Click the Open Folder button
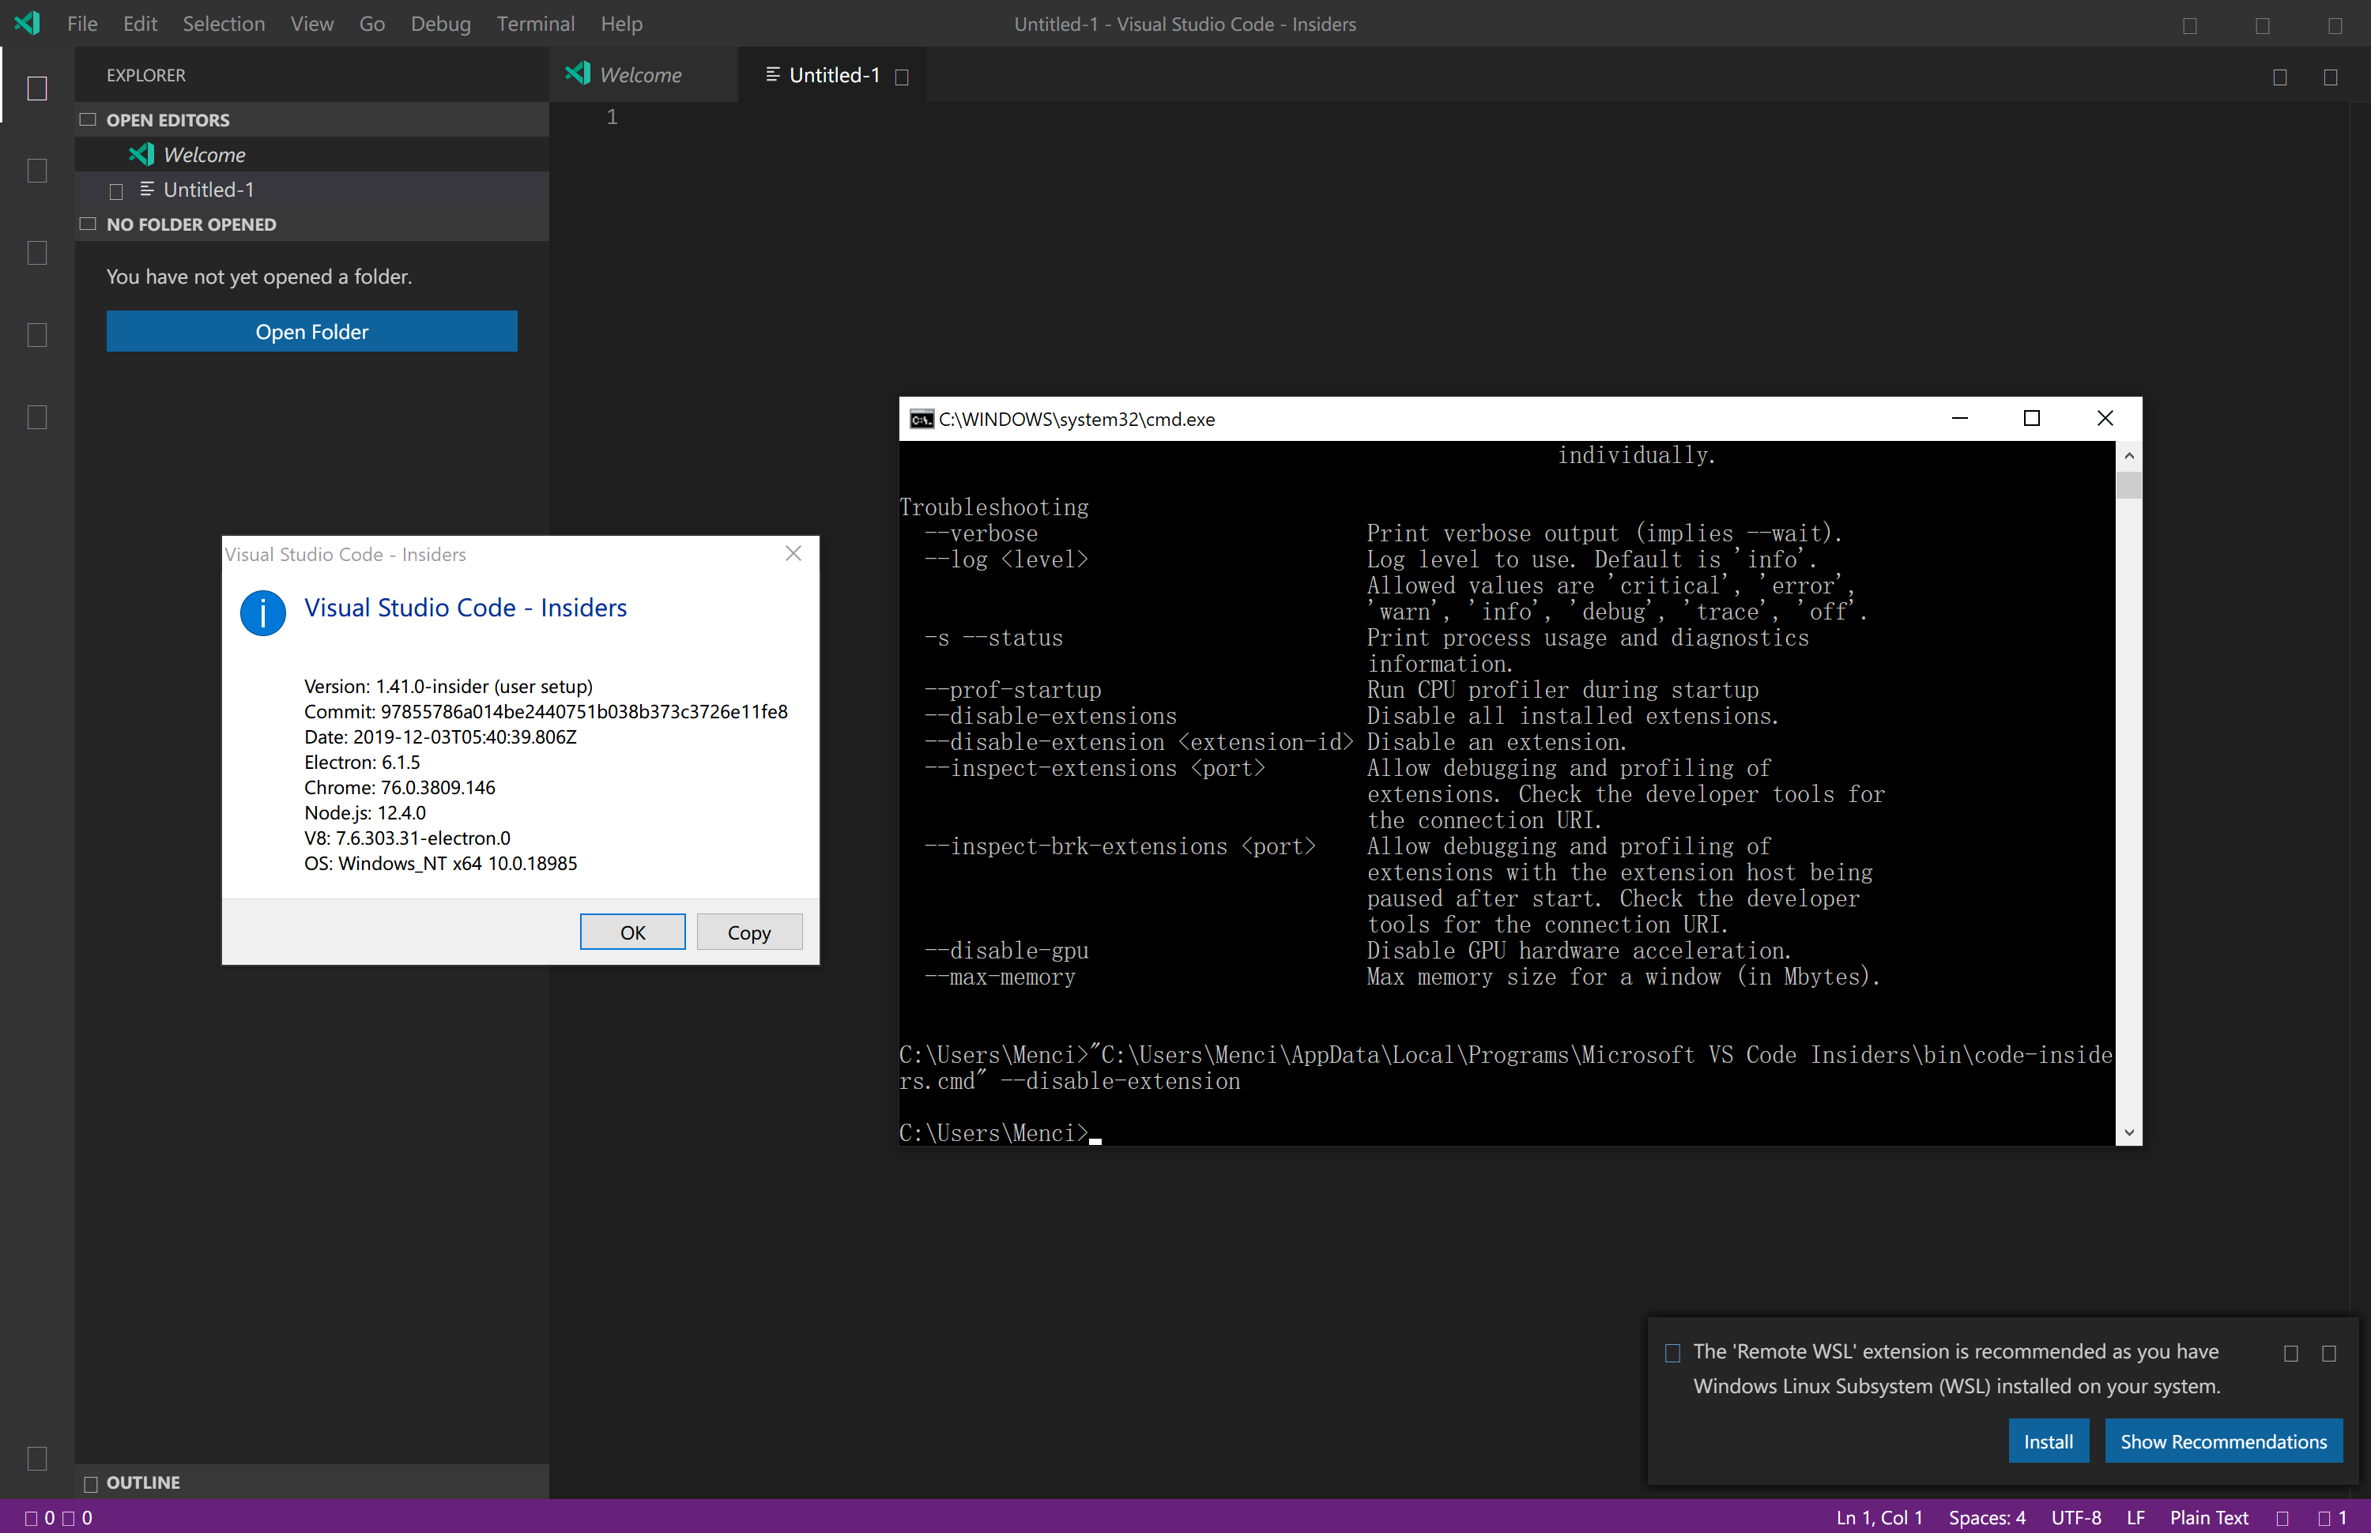The height and width of the screenshot is (1533, 2371). click(x=311, y=331)
